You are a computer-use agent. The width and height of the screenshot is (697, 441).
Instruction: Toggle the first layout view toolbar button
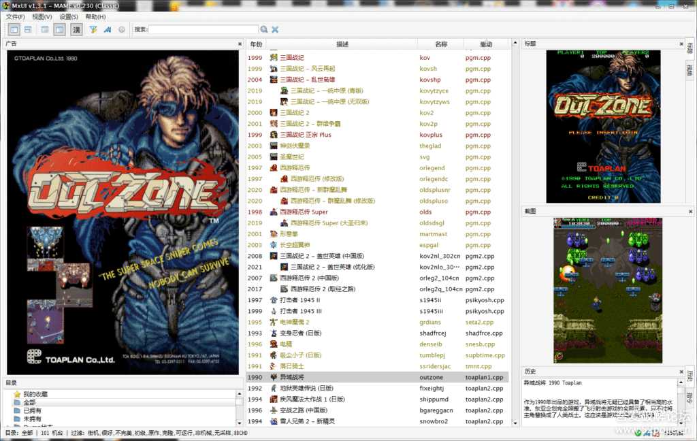[x=14, y=29]
